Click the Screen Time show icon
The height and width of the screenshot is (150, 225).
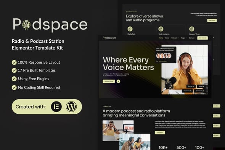[x=191, y=29]
